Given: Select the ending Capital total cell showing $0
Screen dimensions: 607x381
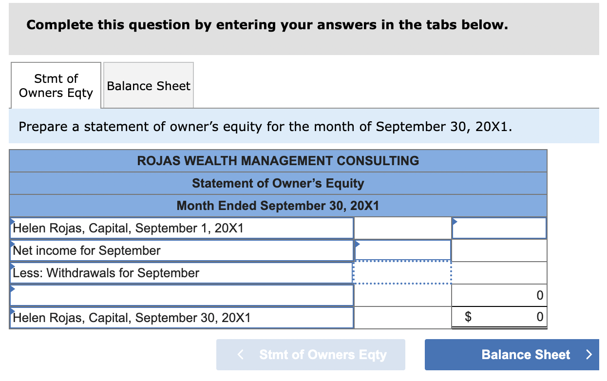Looking at the screenshot, I should pyautogui.click(x=499, y=317).
